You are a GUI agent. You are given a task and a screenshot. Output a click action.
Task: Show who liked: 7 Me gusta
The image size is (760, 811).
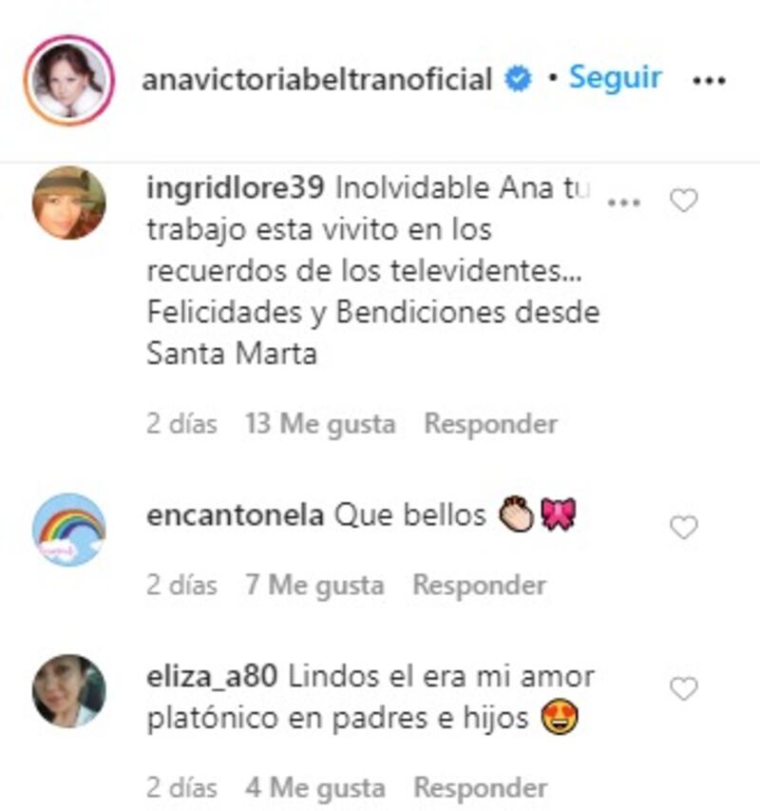pos(314,586)
